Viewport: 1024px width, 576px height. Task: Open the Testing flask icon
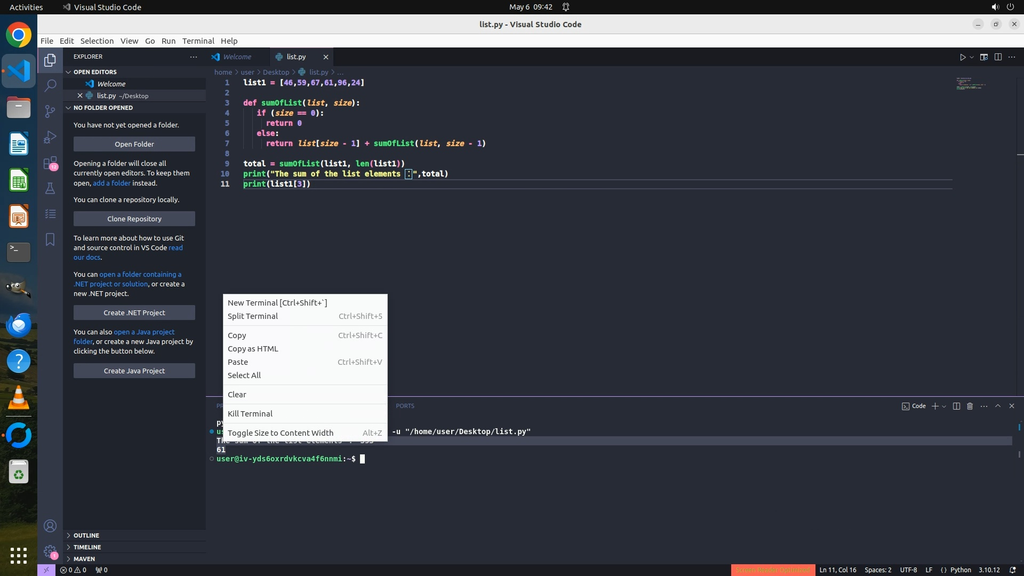(50, 188)
